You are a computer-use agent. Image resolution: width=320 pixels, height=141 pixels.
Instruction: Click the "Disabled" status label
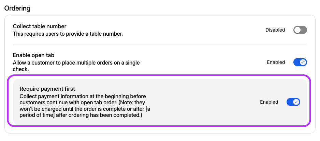(x=275, y=30)
